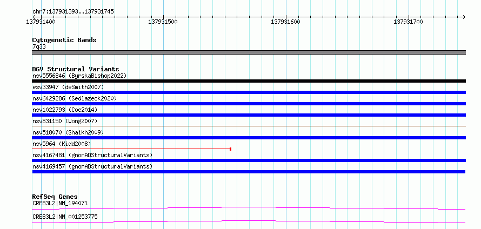Click the red end marker of nsv5964
Image resolution: width=481 pixels, height=229 pixels.
tap(230, 149)
